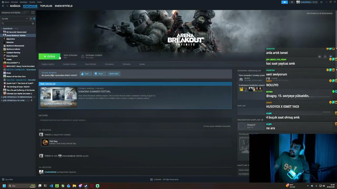Open the Windows Start menu
Image resolution: width=337 pixels, height=189 pixels.
coord(4,186)
